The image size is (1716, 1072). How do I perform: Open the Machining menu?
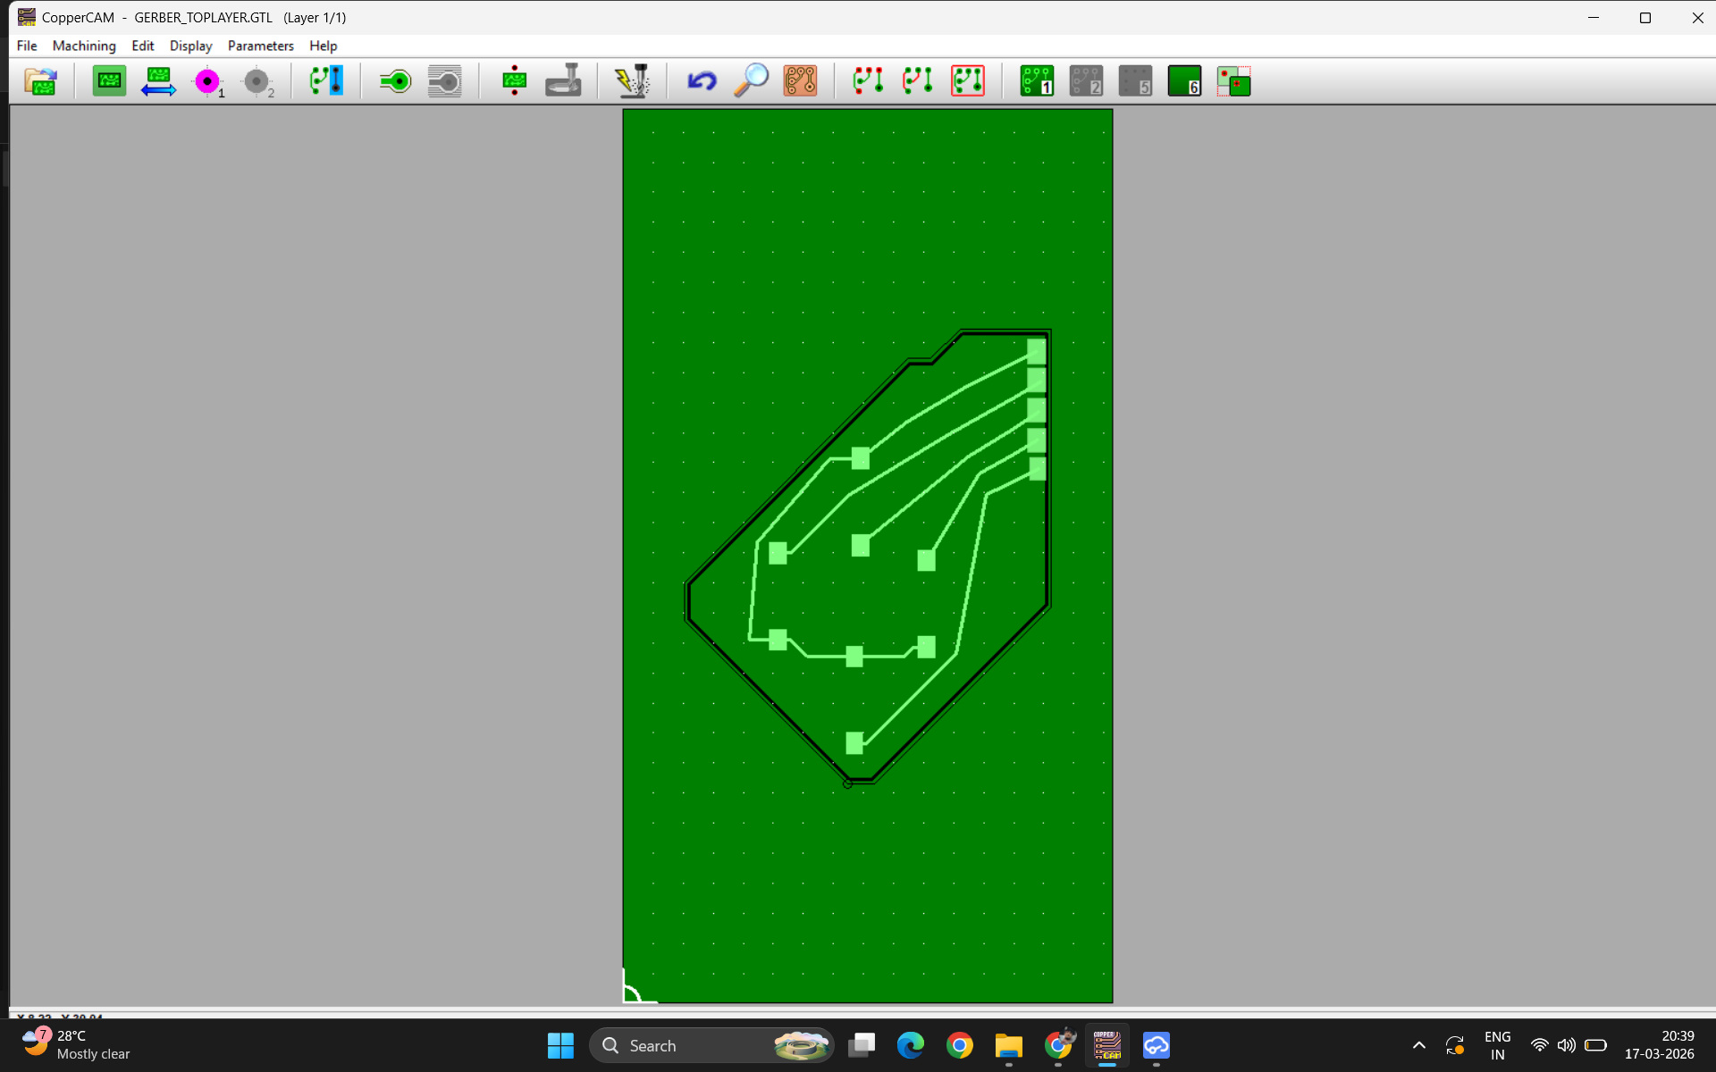84,46
